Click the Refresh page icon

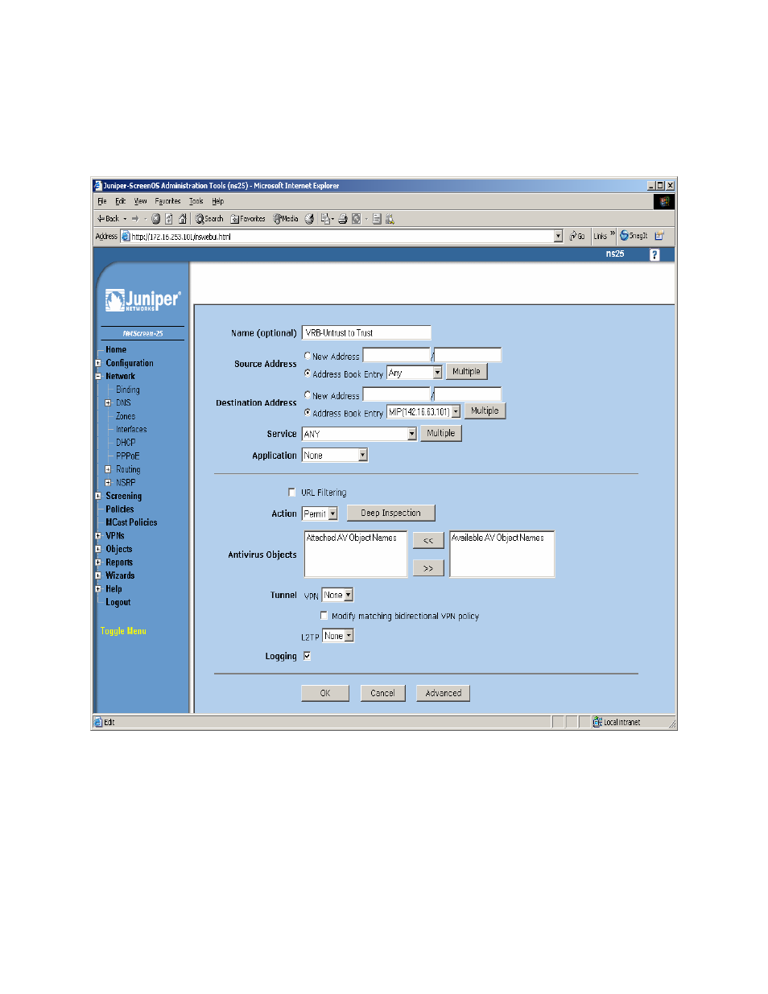[169, 219]
